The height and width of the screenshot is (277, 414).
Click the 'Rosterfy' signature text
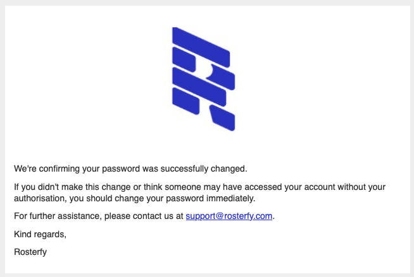coord(30,252)
